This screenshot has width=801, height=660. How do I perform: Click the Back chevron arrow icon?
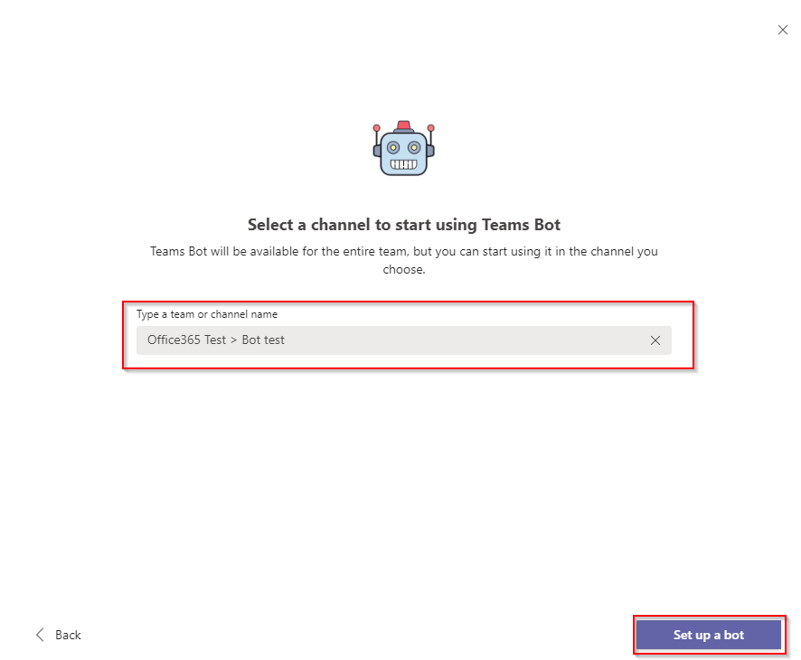coord(40,635)
